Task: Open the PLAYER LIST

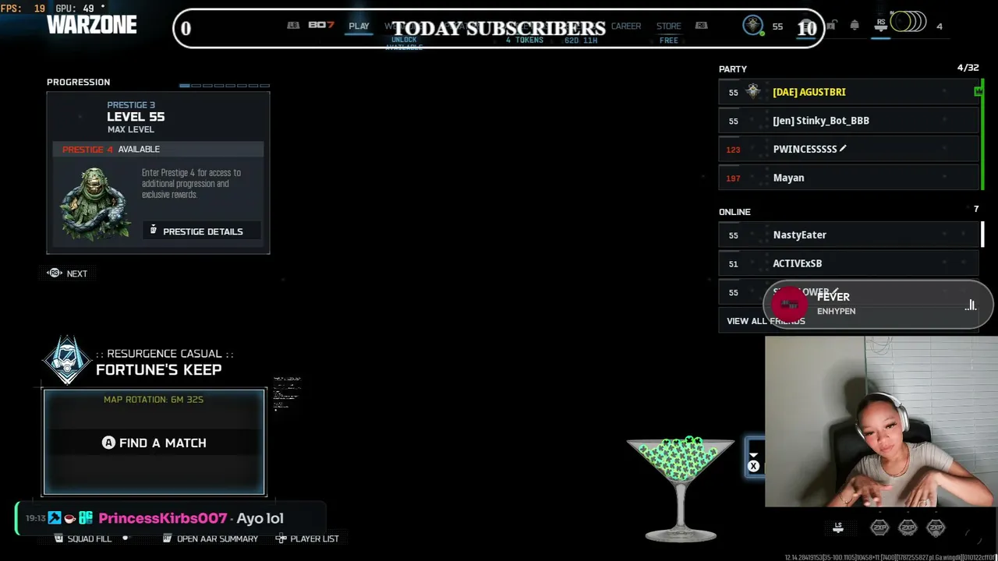Action: click(x=307, y=538)
